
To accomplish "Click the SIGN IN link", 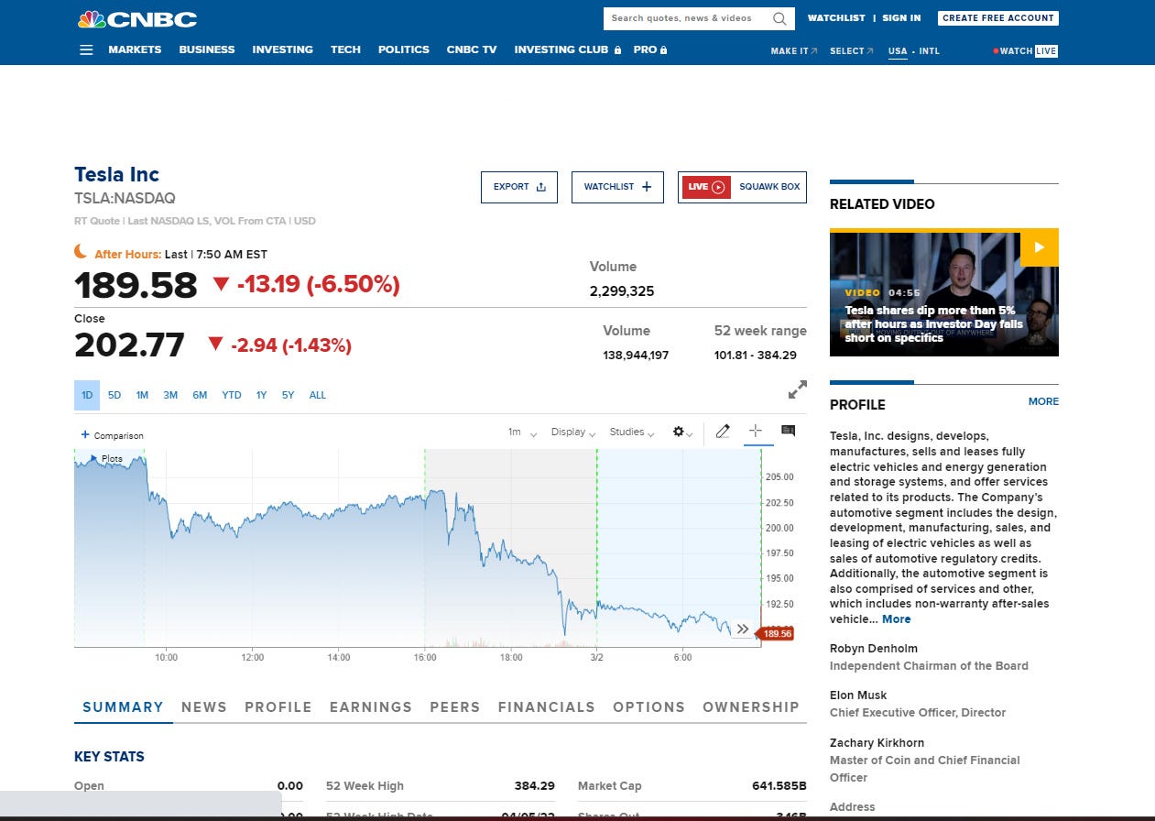I will (x=901, y=18).
